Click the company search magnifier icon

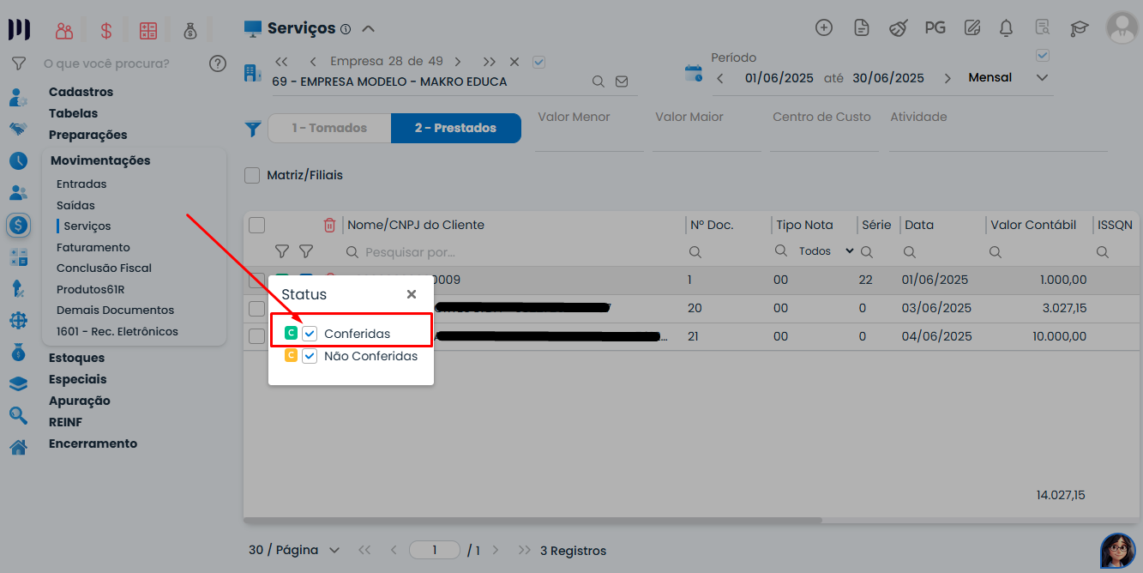599,81
